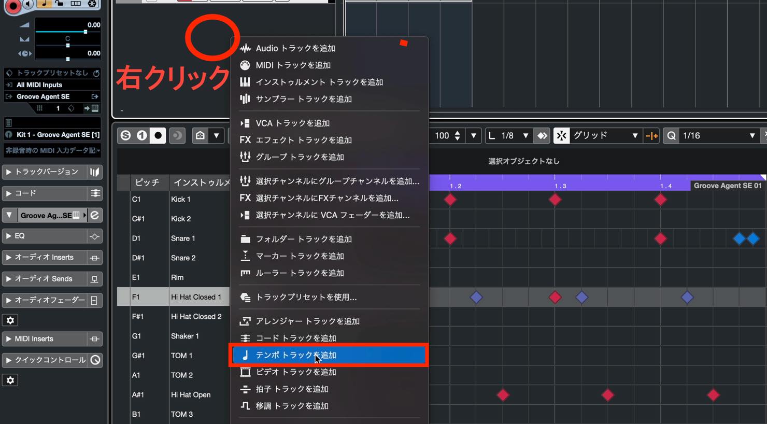Open the 1/16 quantize preset dropdown

(x=719, y=135)
